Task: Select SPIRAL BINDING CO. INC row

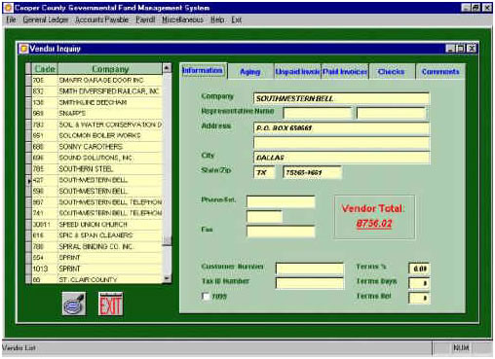Action: pyautogui.click(x=96, y=246)
